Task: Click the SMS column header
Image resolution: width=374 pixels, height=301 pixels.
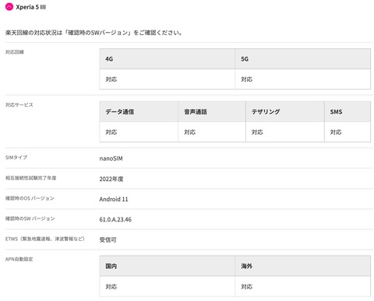Action: coord(348,112)
